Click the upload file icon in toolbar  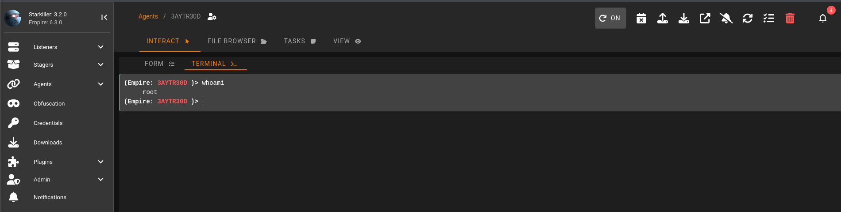(x=662, y=18)
